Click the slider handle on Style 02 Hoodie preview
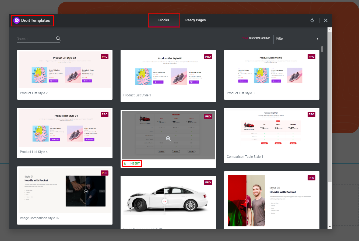The width and height of the screenshot is (359, 241). point(247,201)
